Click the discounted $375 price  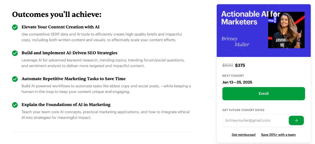tap(240, 66)
